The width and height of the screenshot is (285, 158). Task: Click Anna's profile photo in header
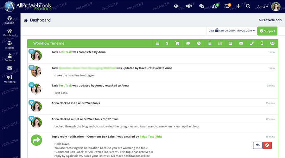coord(276,7)
